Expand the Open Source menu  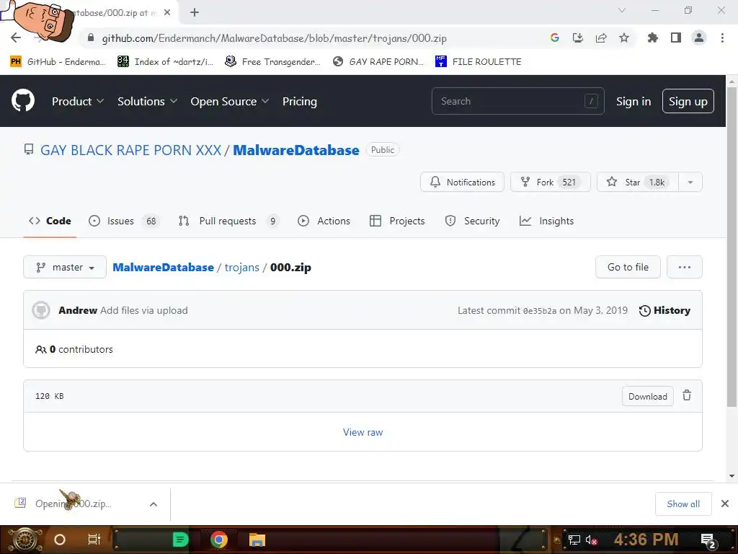pyautogui.click(x=230, y=101)
